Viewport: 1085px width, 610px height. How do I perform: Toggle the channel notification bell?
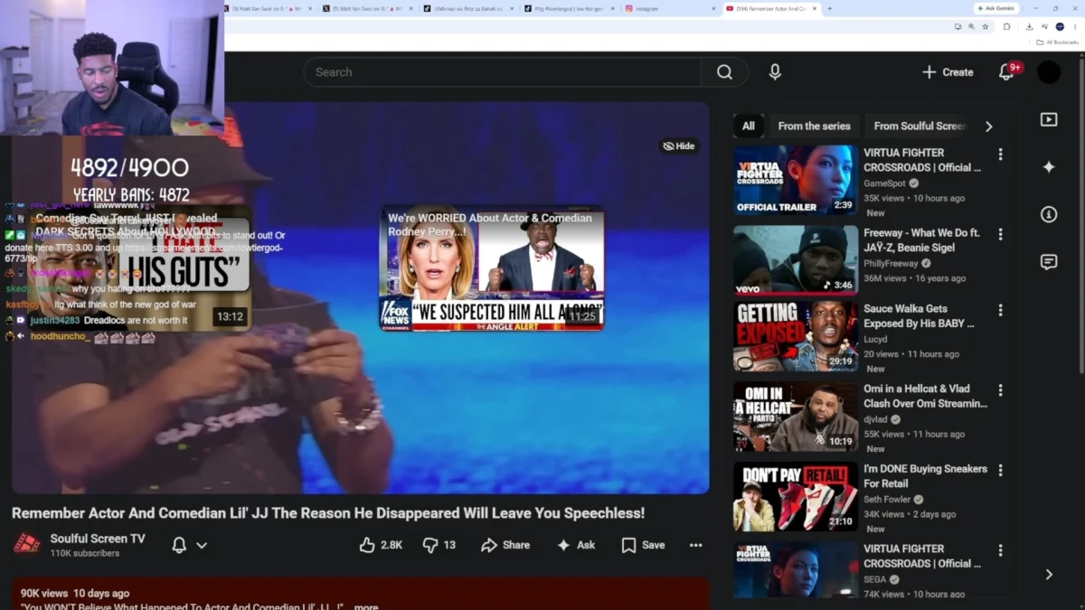pos(179,545)
